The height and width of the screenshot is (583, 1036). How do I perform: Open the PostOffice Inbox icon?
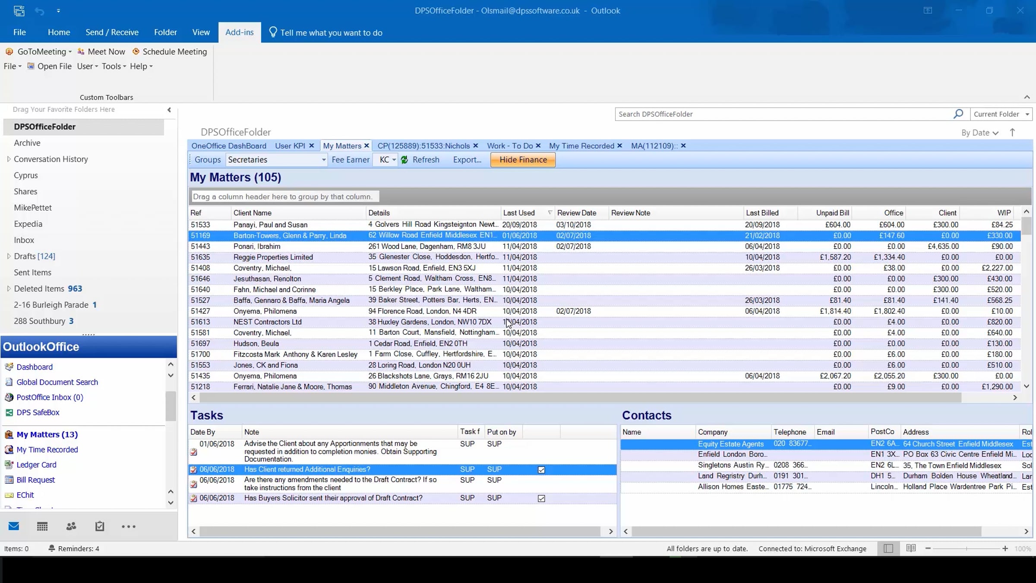coord(9,397)
